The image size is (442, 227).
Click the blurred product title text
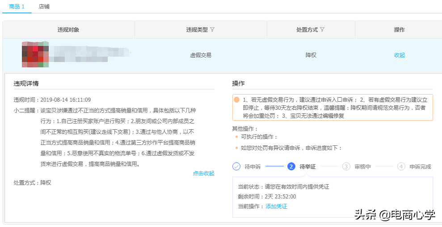tap(90, 54)
